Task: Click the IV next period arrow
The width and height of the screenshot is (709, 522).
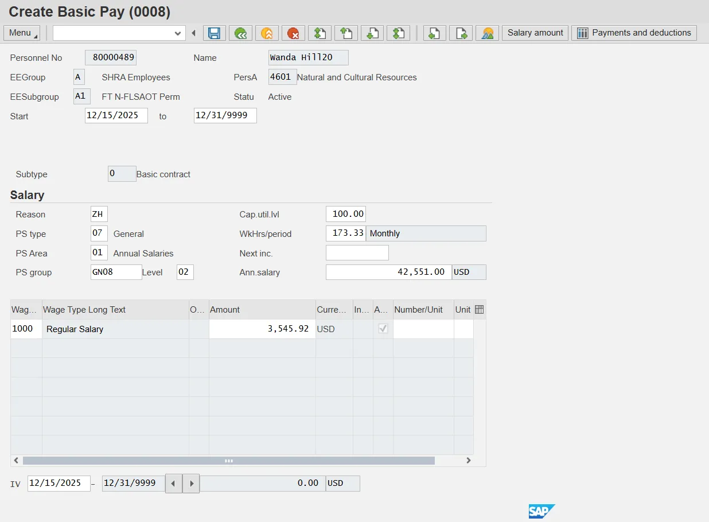Action: (x=191, y=483)
